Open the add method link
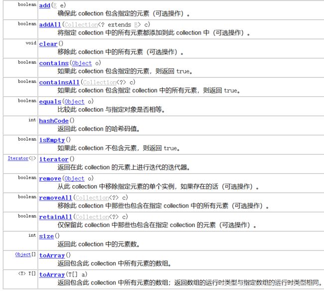The height and width of the screenshot is (291, 324). pyautogui.click(x=45, y=5)
